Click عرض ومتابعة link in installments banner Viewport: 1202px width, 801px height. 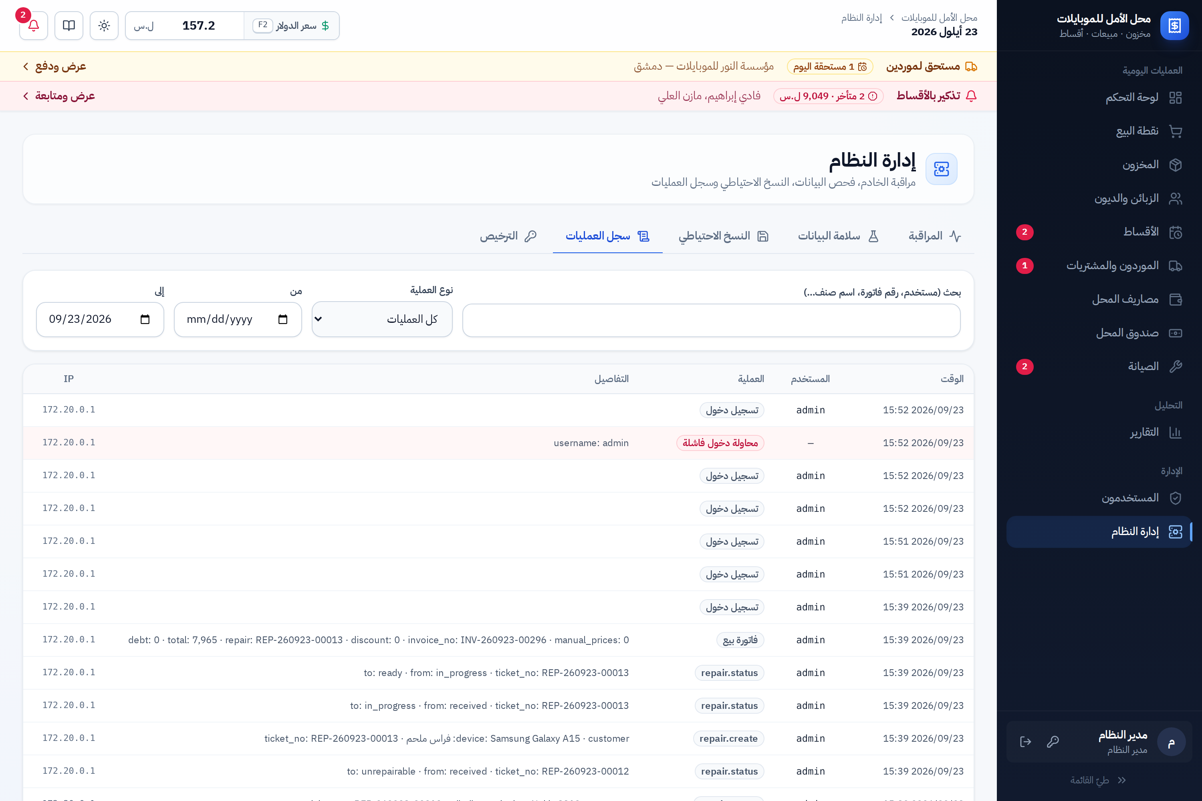pyautogui.click(x=59, y=96)
